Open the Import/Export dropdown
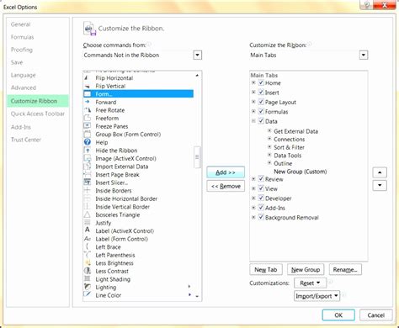Screen dimensions: 399x328 [317, 296]
